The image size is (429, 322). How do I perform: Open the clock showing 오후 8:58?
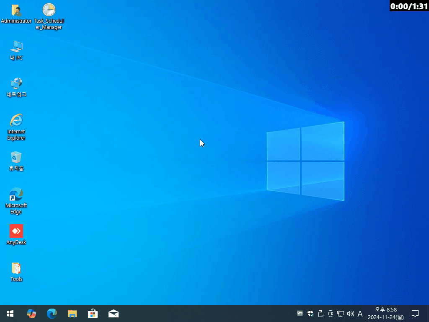click(386, 314)
